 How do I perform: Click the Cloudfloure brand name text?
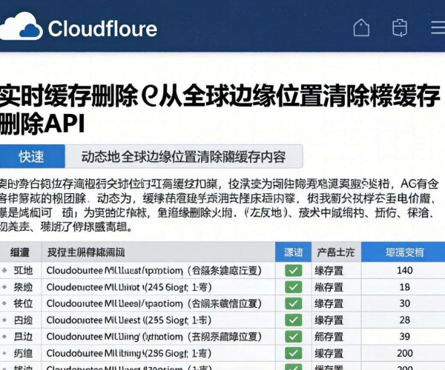point(102,29)
